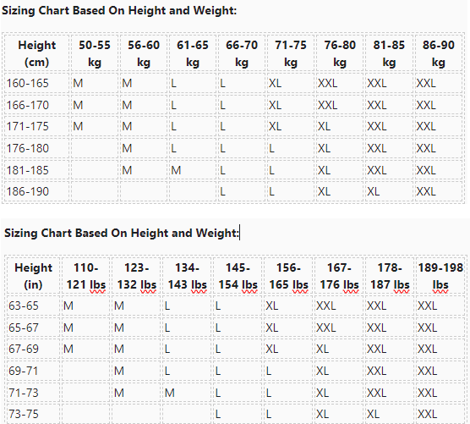Select the '189-198 lbs' column header
The width and height of the screenshot is (470, 424).
point(440,276)
